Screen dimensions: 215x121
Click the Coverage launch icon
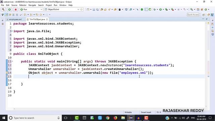pyautogui.click(x=166, y=9)
